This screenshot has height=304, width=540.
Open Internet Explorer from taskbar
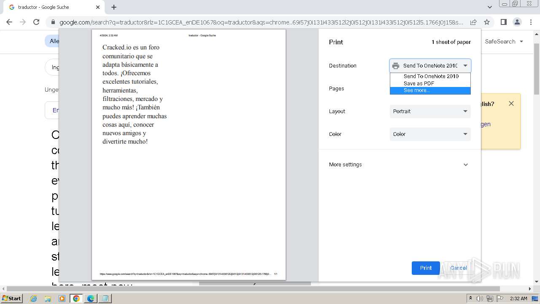click(x=34, y=299)
